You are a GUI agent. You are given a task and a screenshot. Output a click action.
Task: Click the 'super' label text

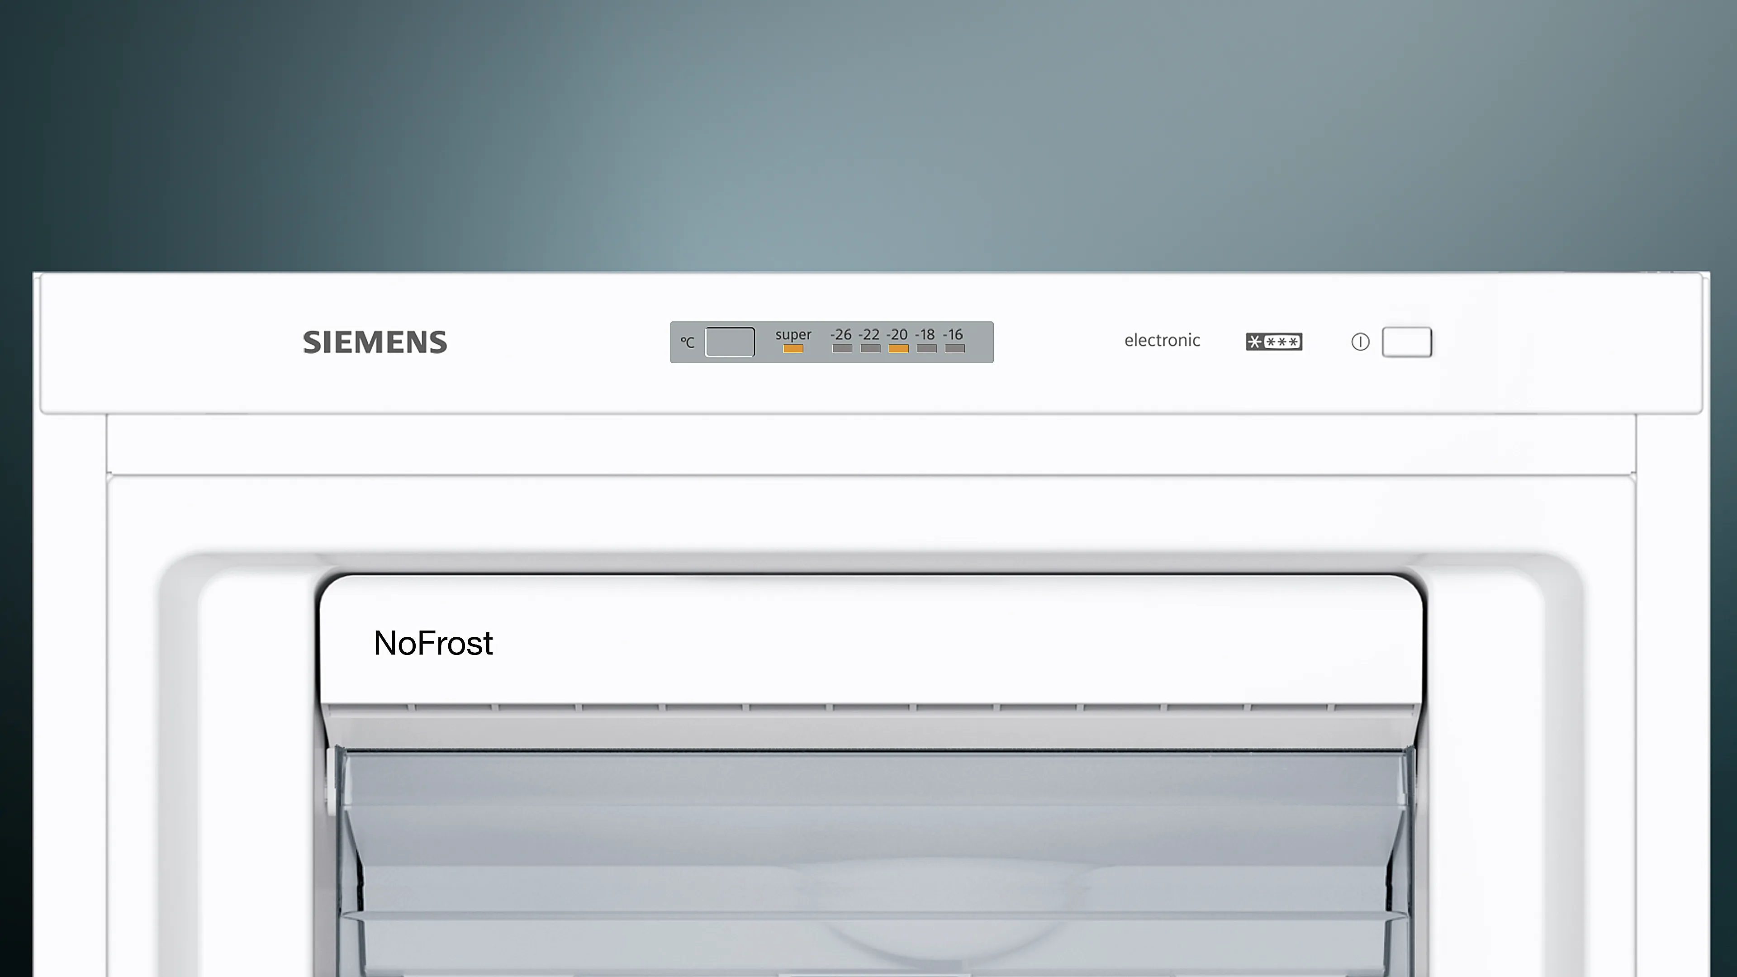[x=793, y=334]
